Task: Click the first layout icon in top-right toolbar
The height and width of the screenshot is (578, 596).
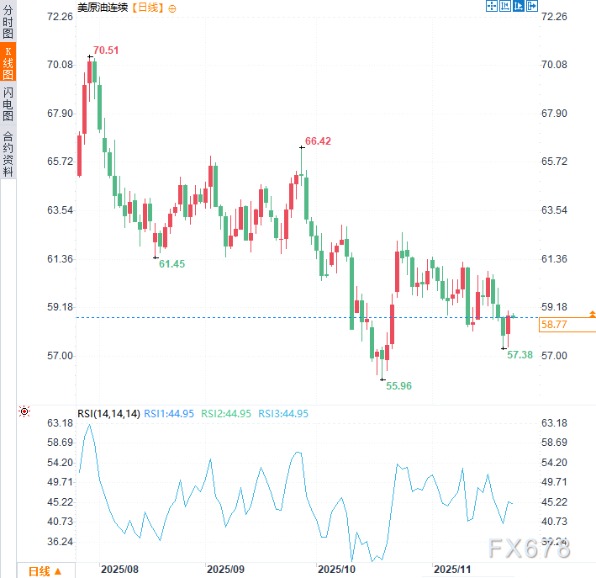Action: click(x=491, y=6)
